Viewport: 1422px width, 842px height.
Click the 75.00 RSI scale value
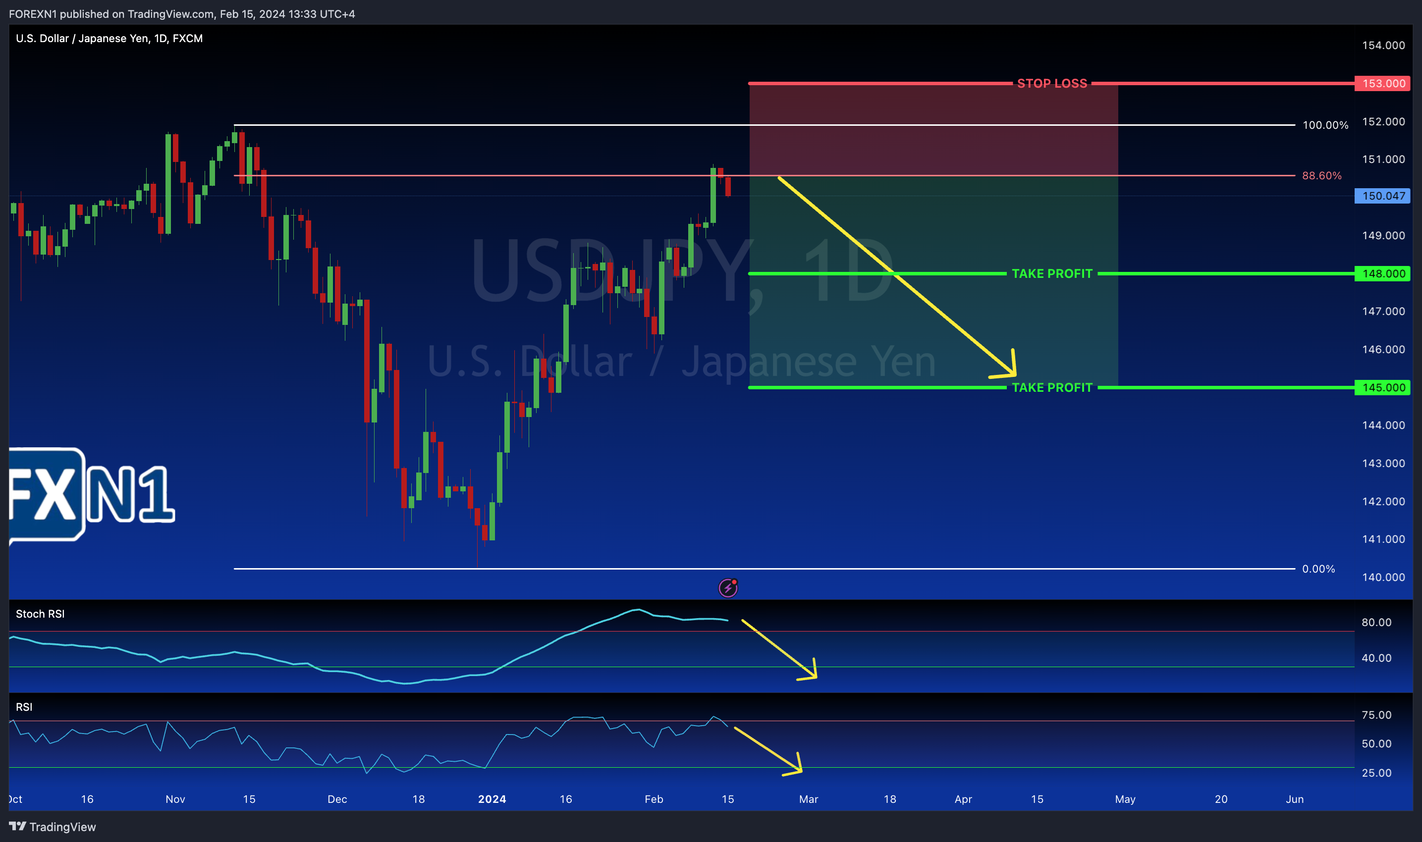pos(1376,715)
